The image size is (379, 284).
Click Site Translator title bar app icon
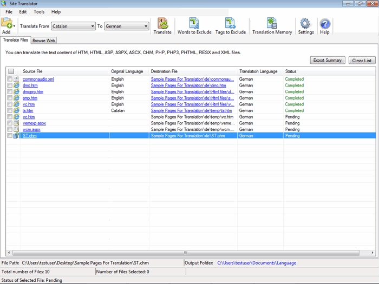point(4,3)
